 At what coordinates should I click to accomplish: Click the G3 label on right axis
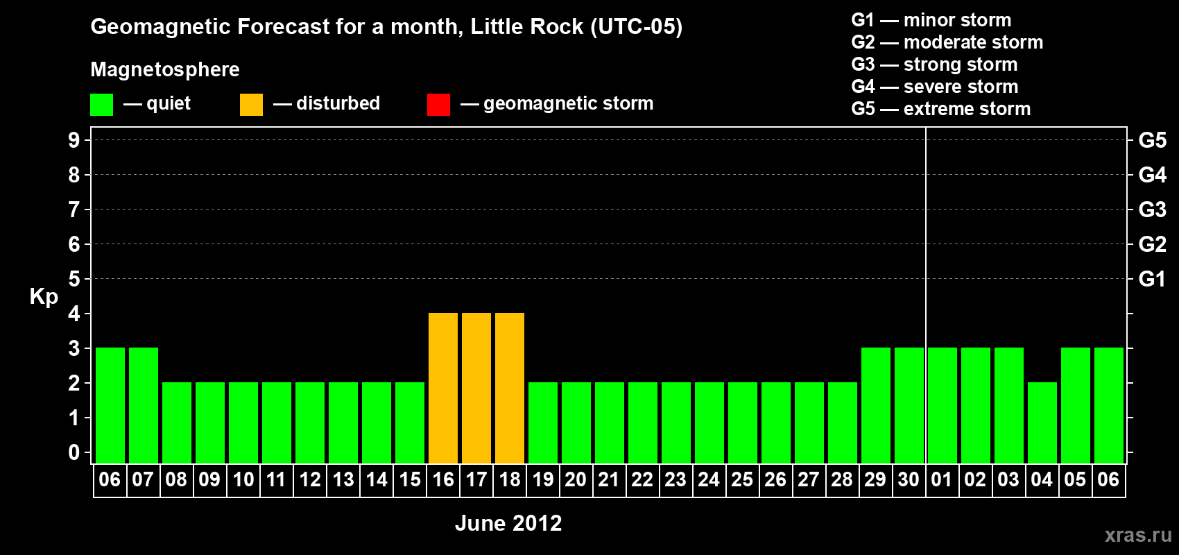click(x=1152, y=210)
